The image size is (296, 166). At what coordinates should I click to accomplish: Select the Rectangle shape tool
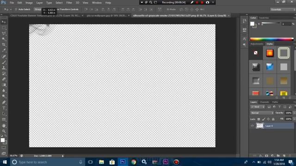pyautogui.click(x=4, y=119)
